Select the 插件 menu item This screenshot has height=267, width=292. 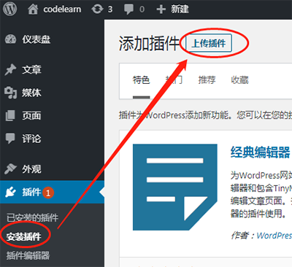click(31, 192)
